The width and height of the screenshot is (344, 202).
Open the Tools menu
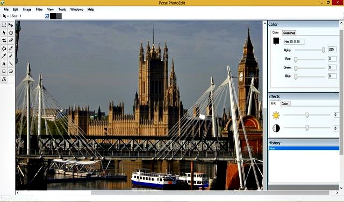pyautogui.click(x=62, y=10)
